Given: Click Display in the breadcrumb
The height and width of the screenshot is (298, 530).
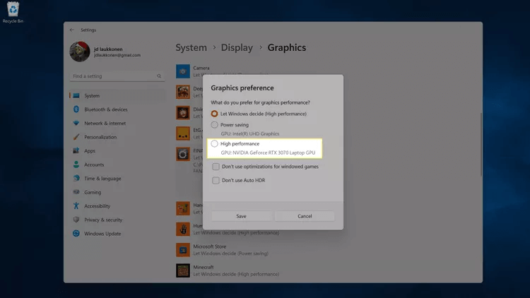Looking at the screenshot, I should click(237, 47).
